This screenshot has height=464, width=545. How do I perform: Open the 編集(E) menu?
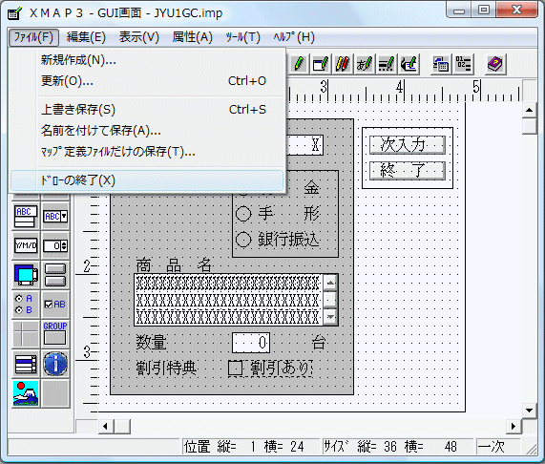click(86, 37)
